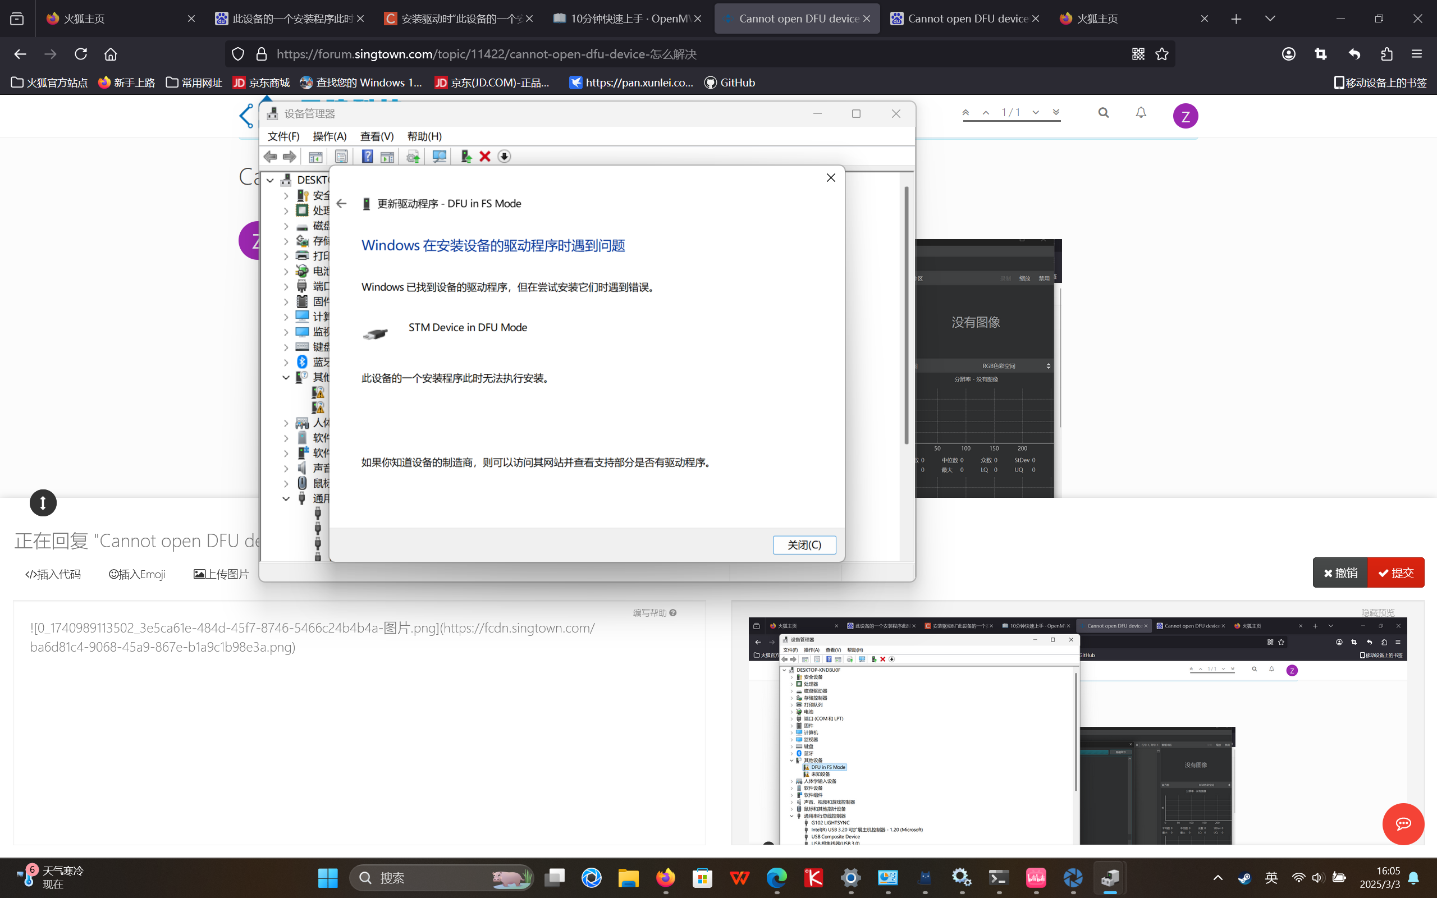
Task: Show hidden system tray icons chevron
Action: [x=1218, y=878]
